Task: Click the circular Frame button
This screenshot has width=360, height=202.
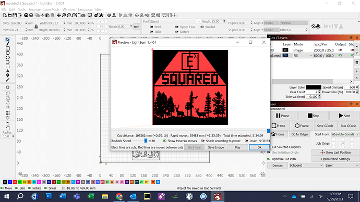Action: coord(302,126)
